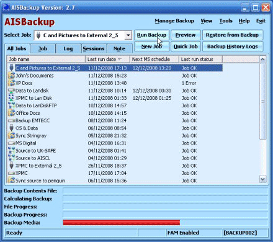Click the Backup Progress bar
The height and width of the screenshot is (242, 273).
(166, 215)
